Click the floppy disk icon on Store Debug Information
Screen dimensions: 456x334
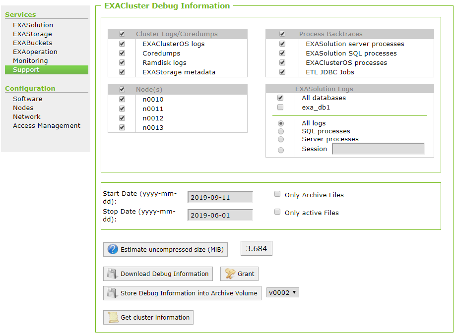[x=112, y=293]
